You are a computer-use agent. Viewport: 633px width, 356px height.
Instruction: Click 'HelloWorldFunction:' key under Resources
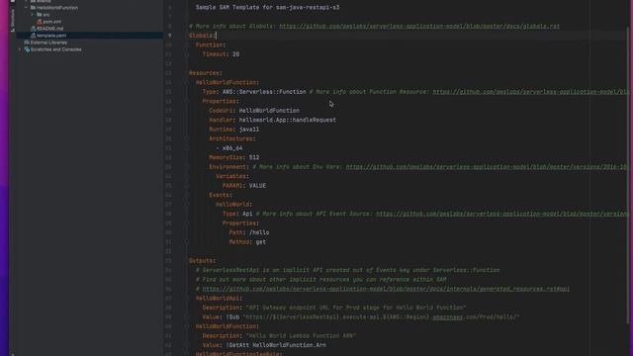(227, 82)
